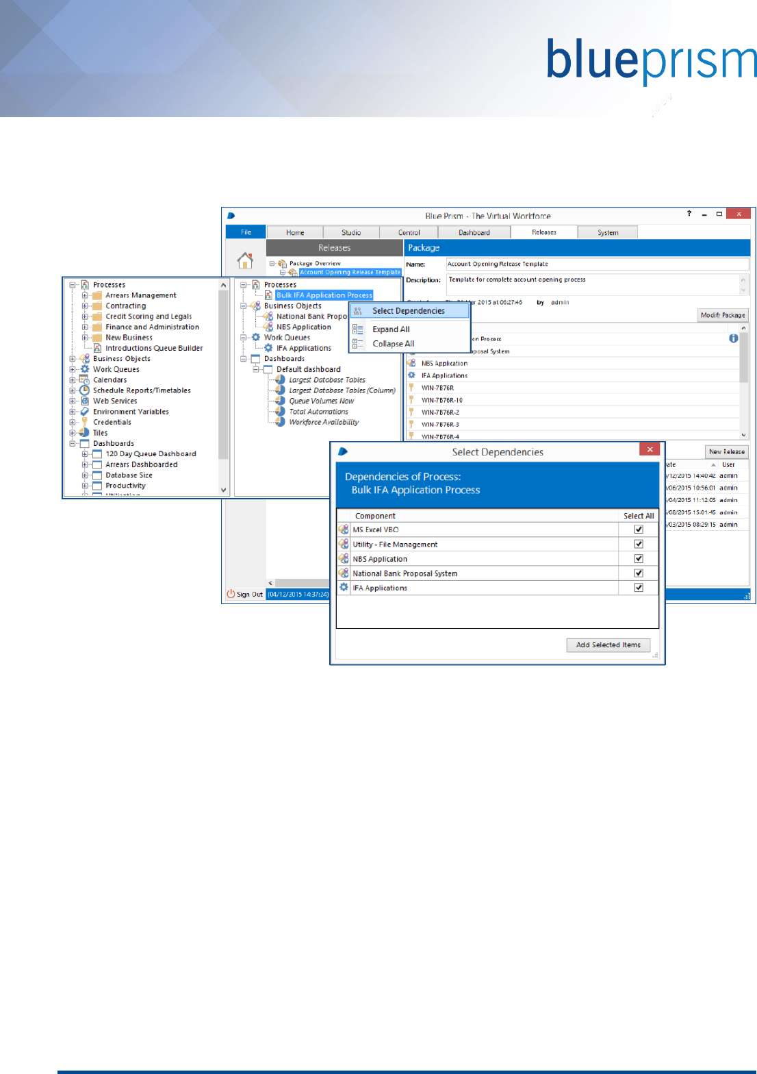The width and height of the screenshot is (757, 1074).
Task: Collapse the Dashboards node in left tree
Action: click(73, 443)
